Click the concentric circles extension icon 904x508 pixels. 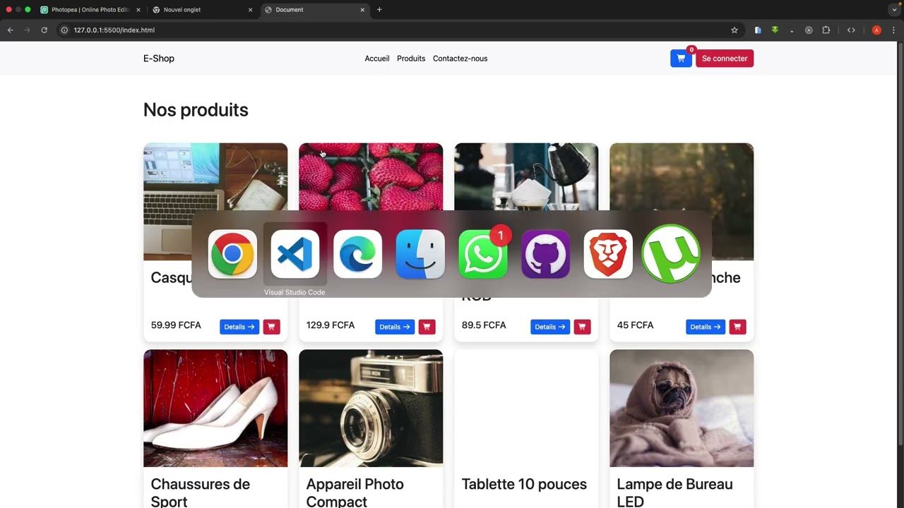pos(809,30)
